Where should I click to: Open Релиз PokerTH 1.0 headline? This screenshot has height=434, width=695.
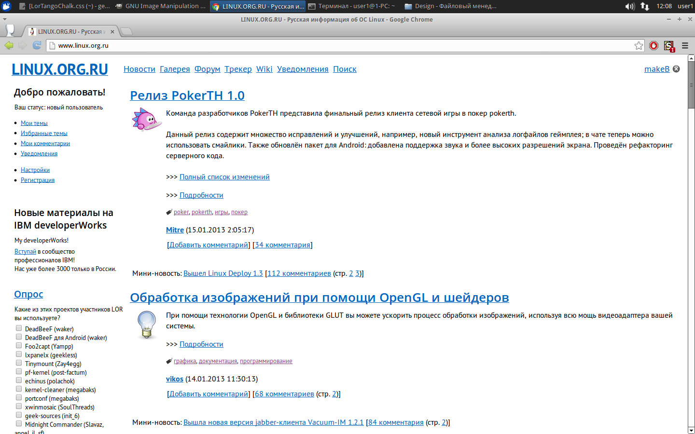(x=187, y=95)
